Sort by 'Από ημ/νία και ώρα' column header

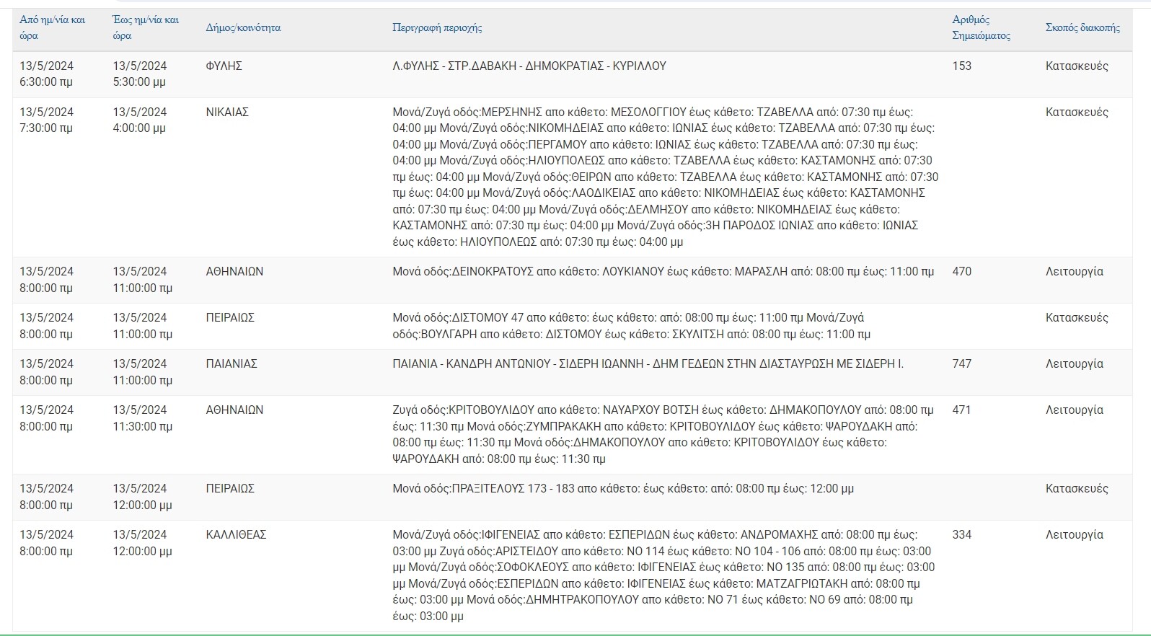52,27
